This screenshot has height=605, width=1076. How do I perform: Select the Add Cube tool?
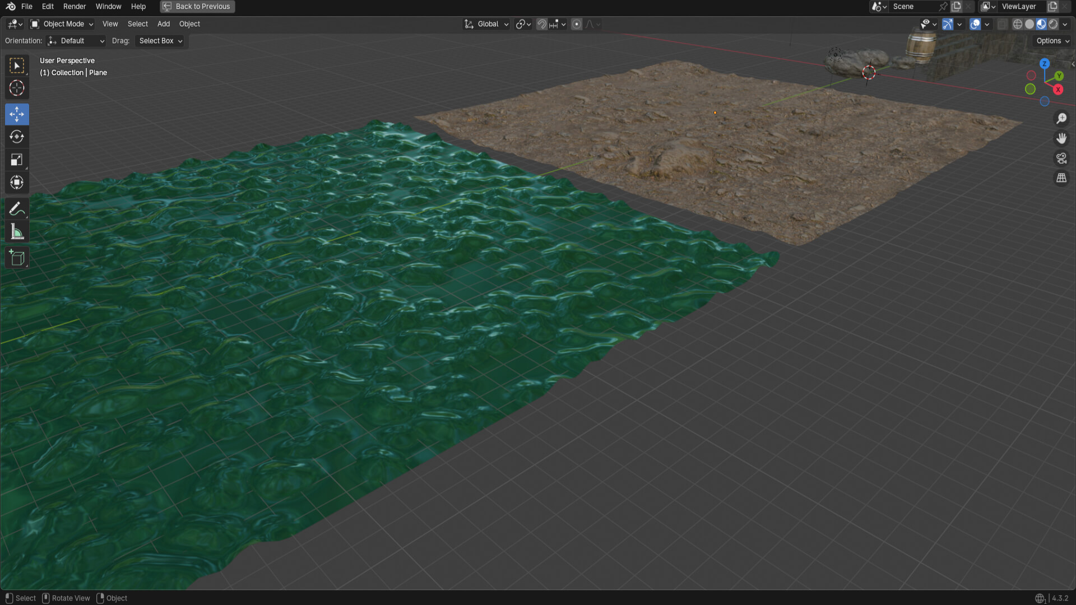pos(17,258)
